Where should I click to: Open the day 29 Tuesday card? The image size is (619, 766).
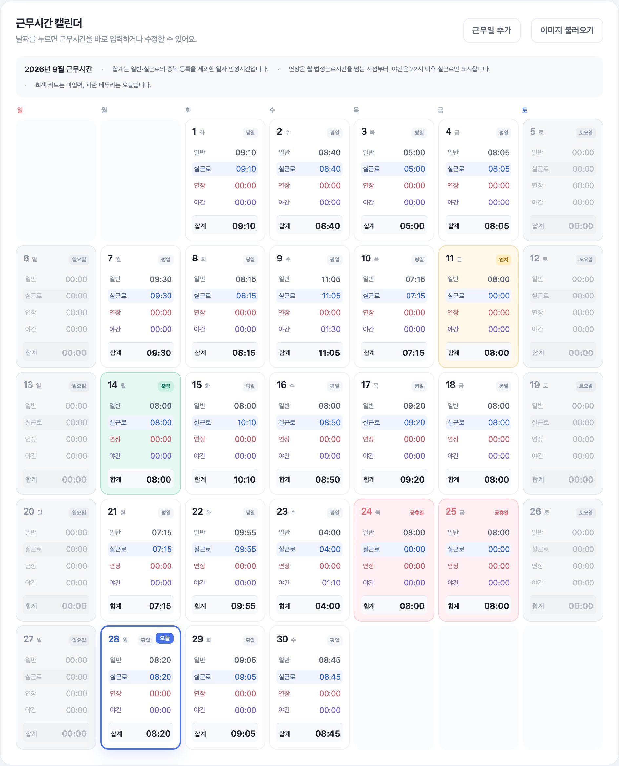click(x=225, y=688)
